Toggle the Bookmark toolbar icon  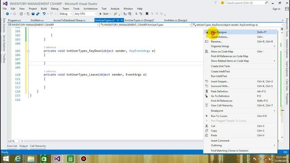pyautogui.click(x=147, y=14)
